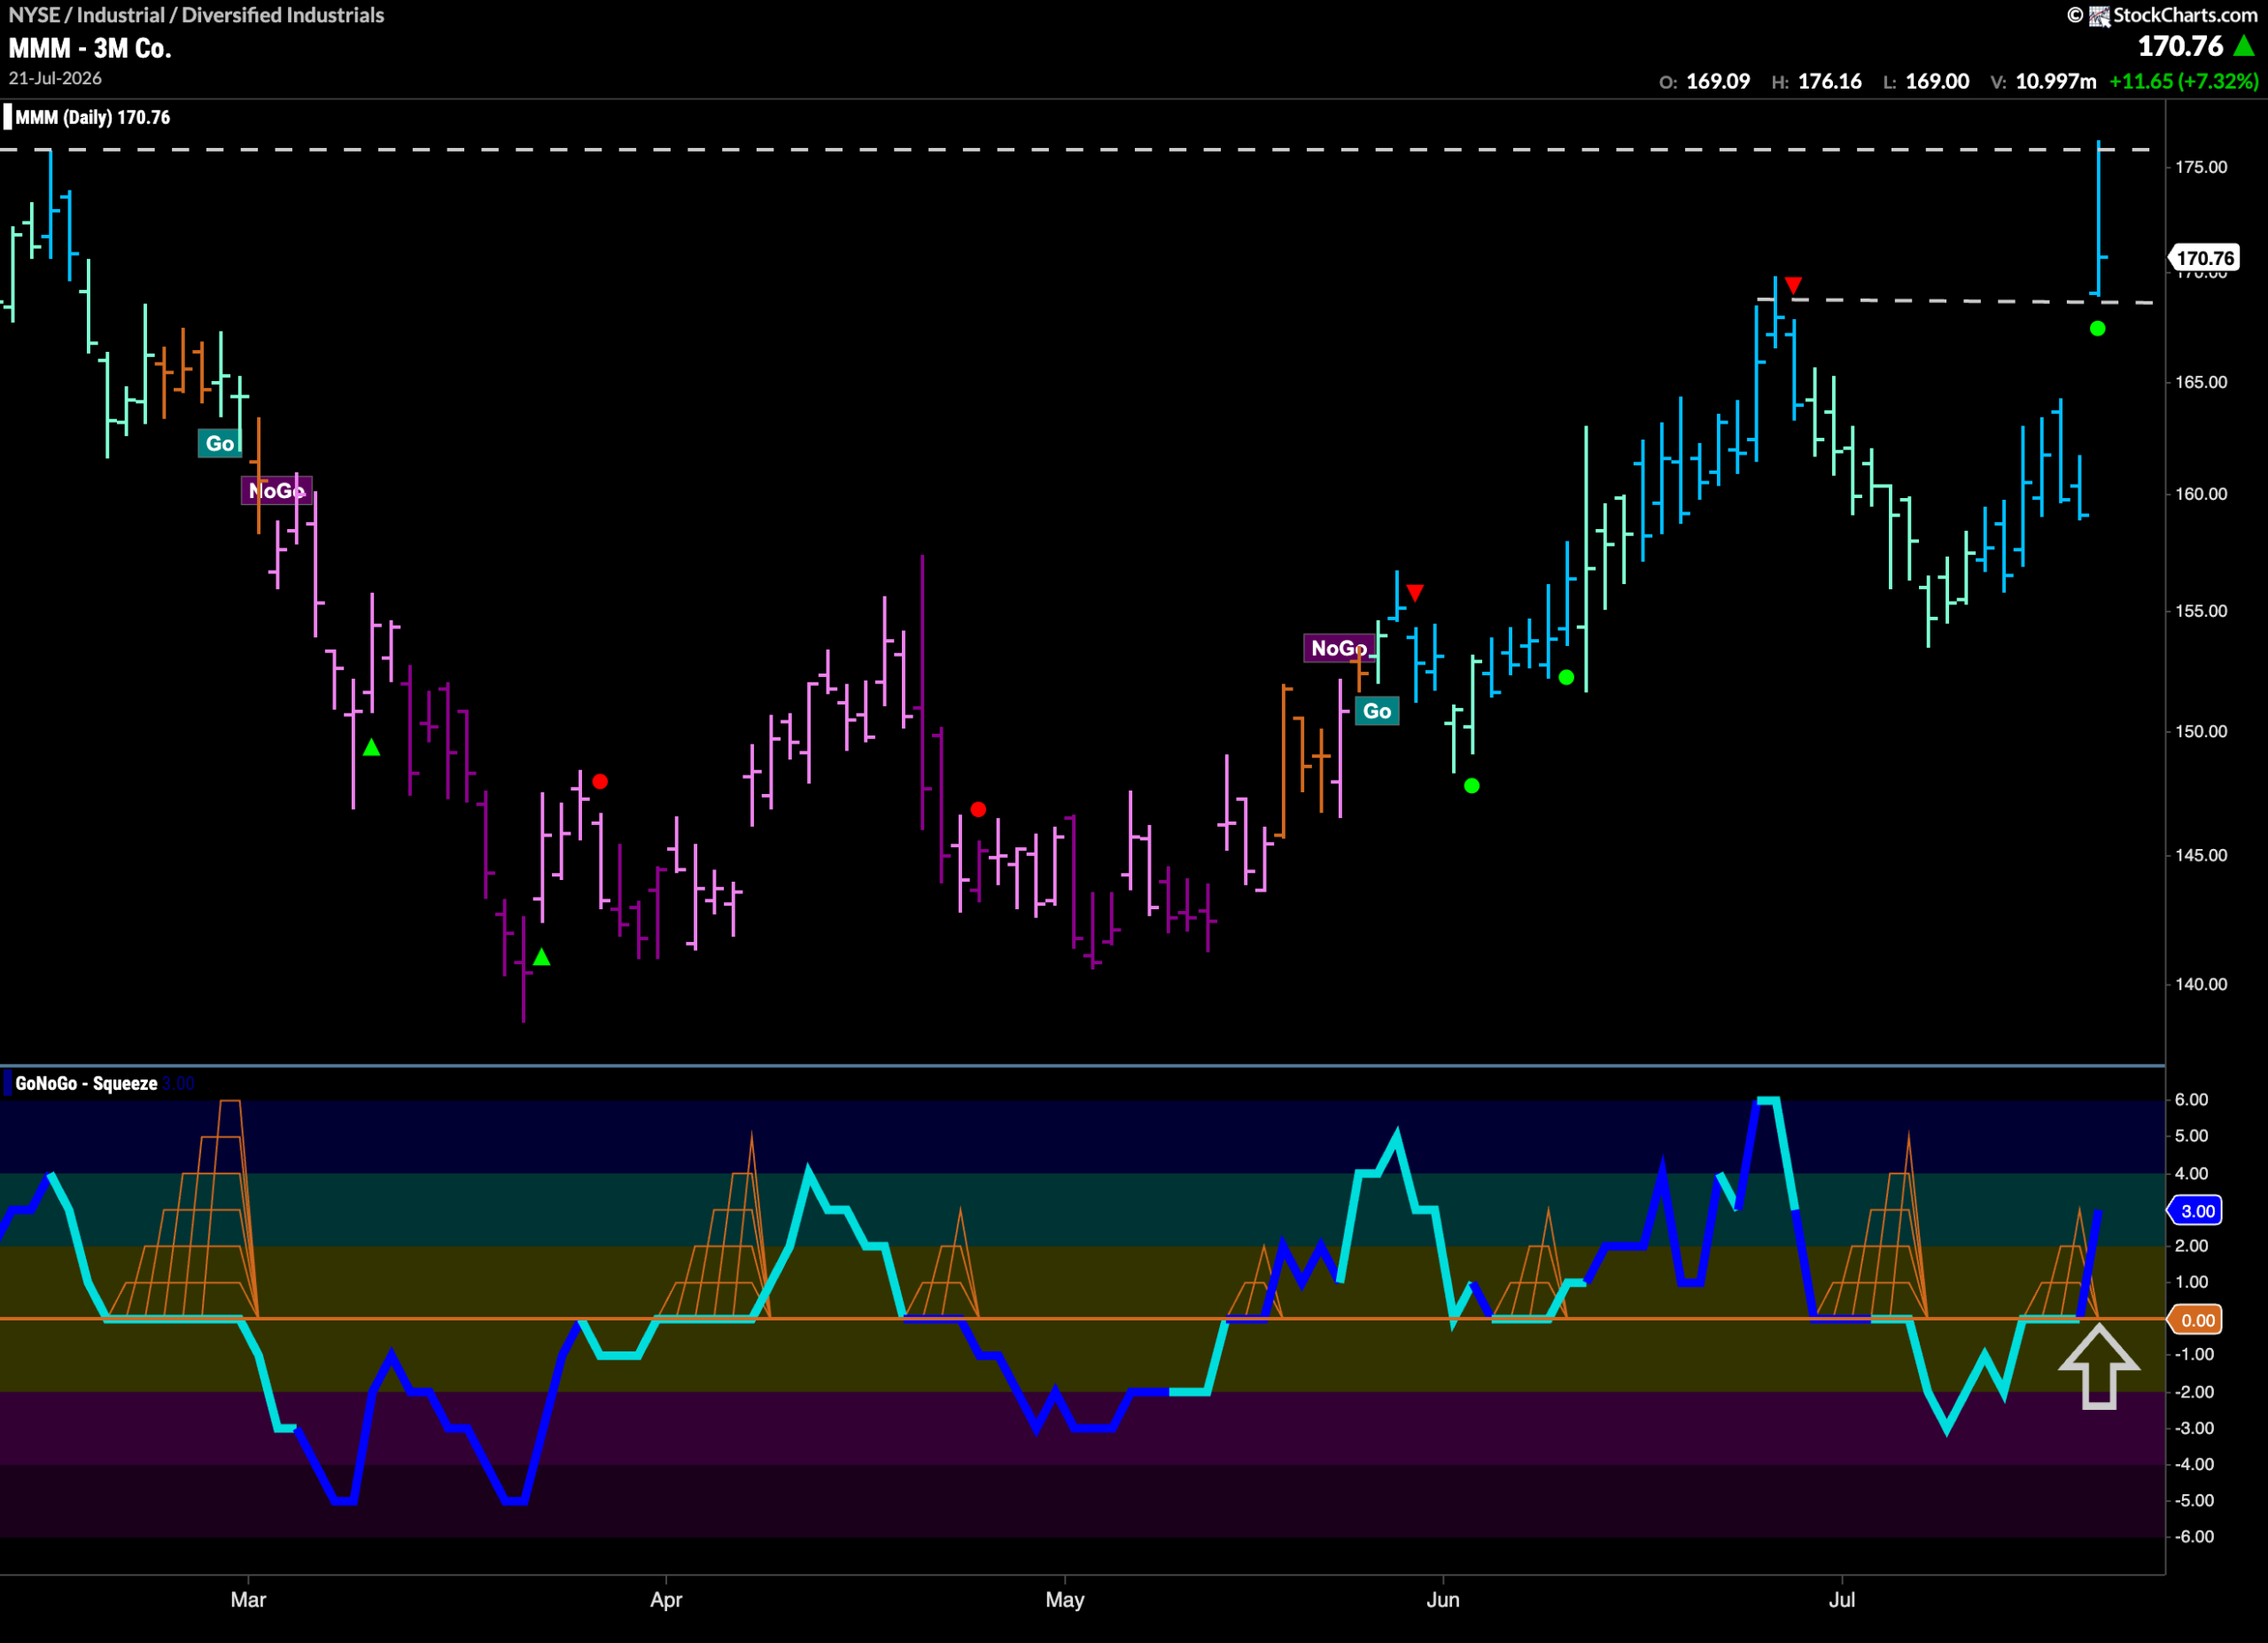Click the 165.00 price axis label
The image size is (2268, 1643).
pyautogui.click(x=2201, y=382)
